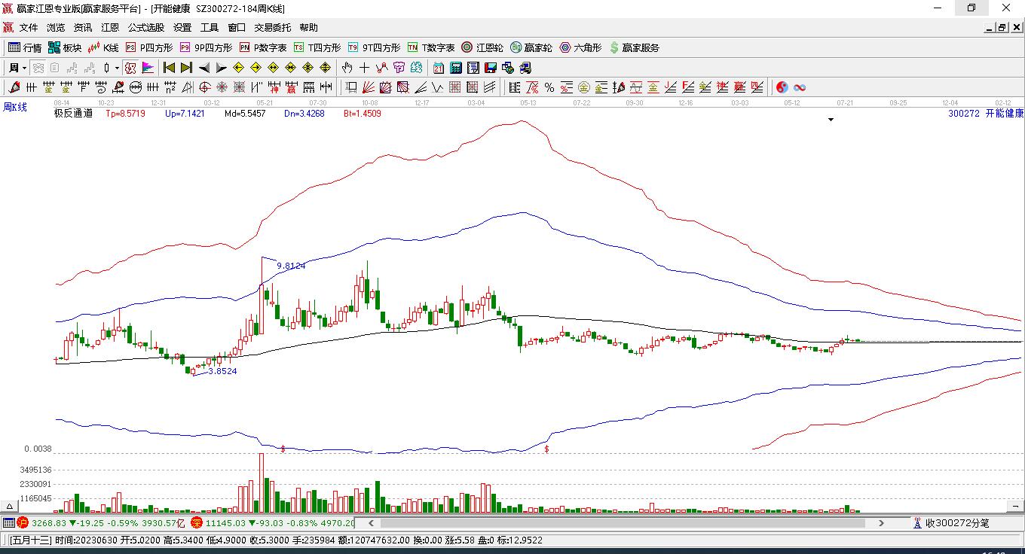
Task: Click the yellow diamond left arrow icon
Action: 239,68
